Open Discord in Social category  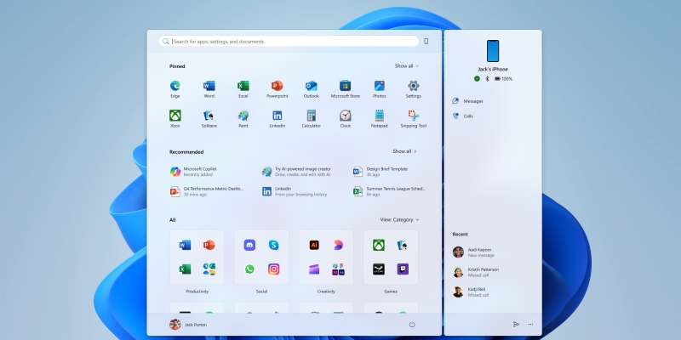(249, 245)
